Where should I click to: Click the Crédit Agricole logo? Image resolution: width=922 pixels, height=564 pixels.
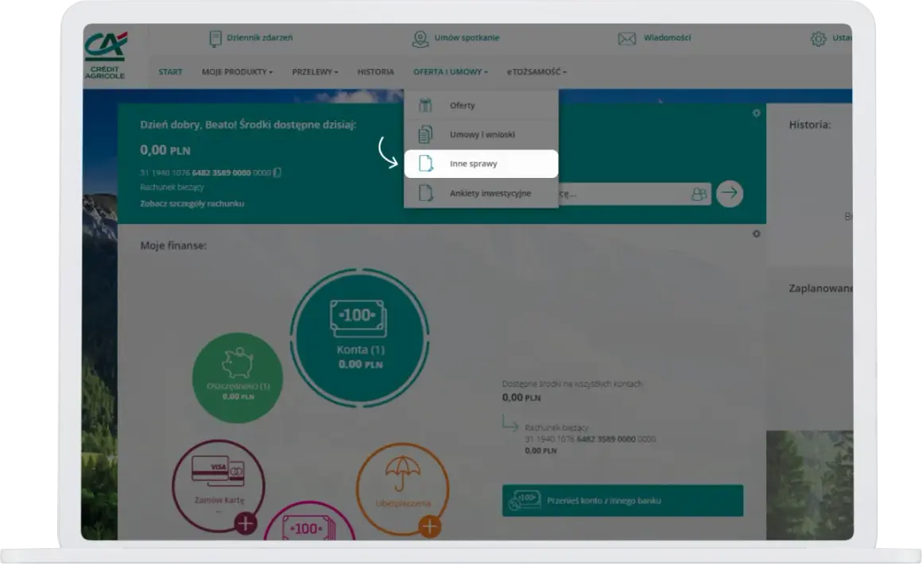point(105,56)
